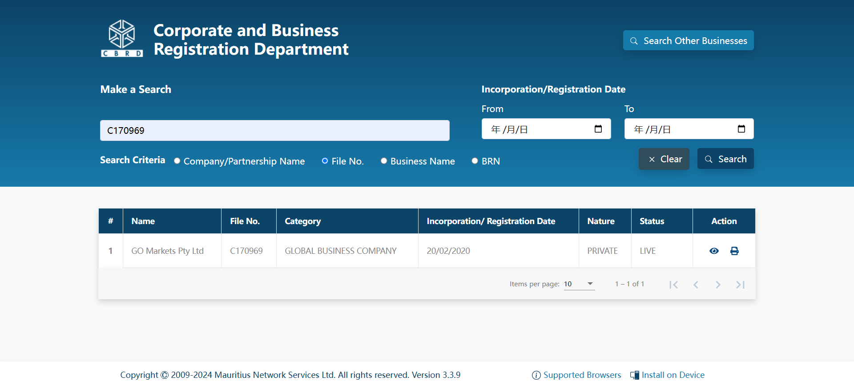Click the Corporate and Business Registration Department title
Viewport: 854px width, 389px height.
click(x=251, y=40)
